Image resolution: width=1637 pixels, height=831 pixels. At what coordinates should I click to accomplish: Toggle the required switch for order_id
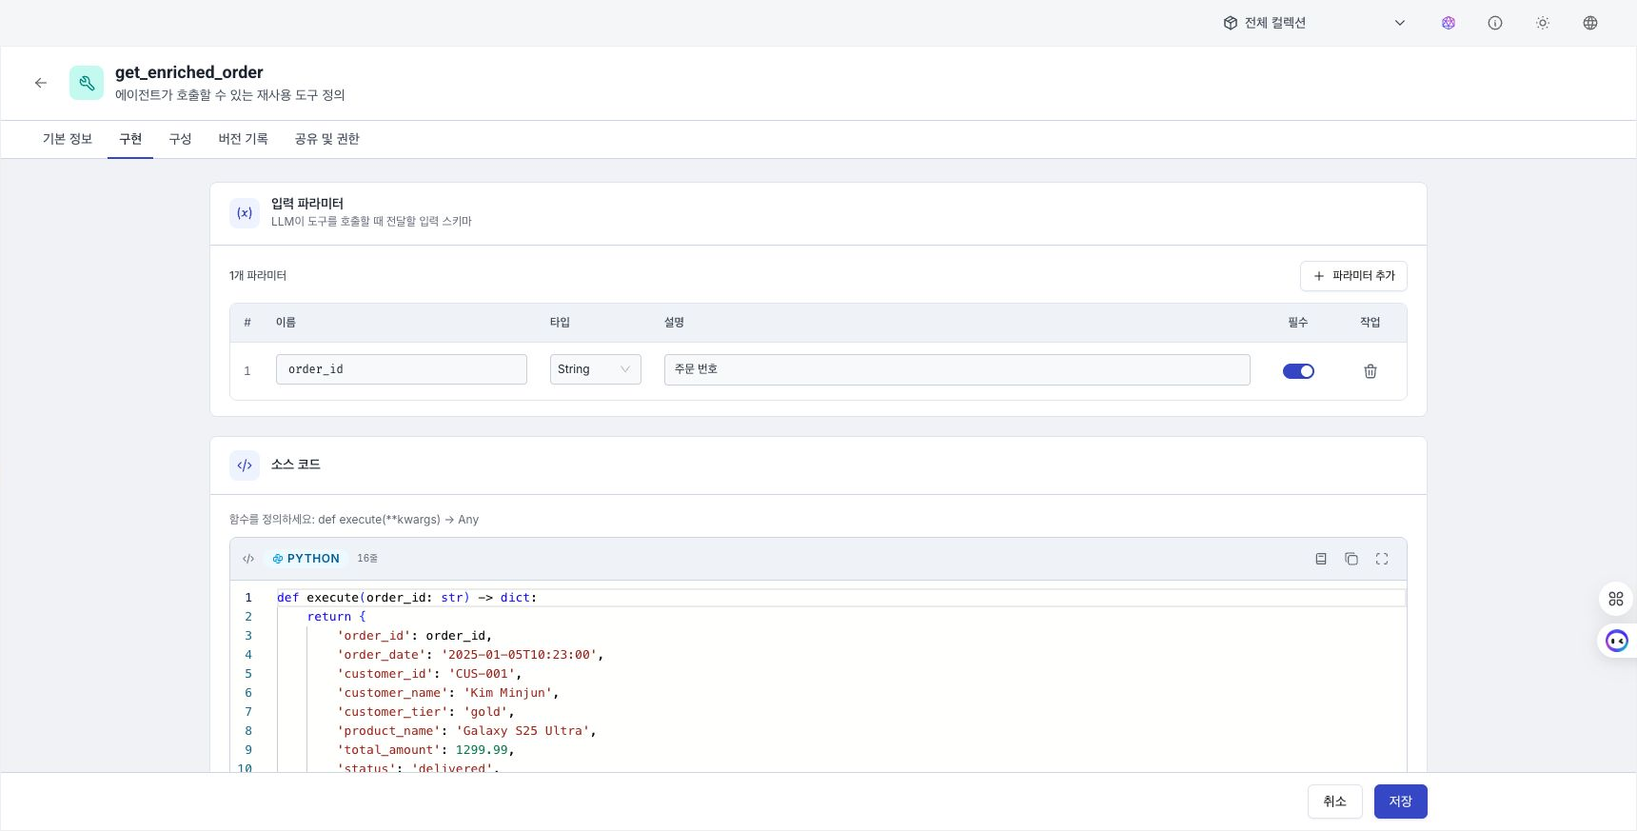1298,371
